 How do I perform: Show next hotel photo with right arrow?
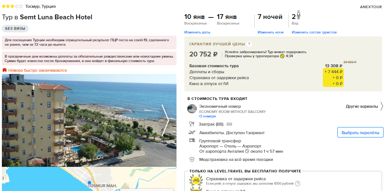point(165,120)
